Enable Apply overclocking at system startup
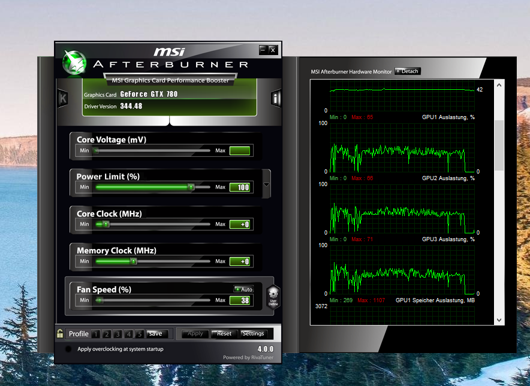The width and height of the screenshot is (530, 386). coord(68,349)
